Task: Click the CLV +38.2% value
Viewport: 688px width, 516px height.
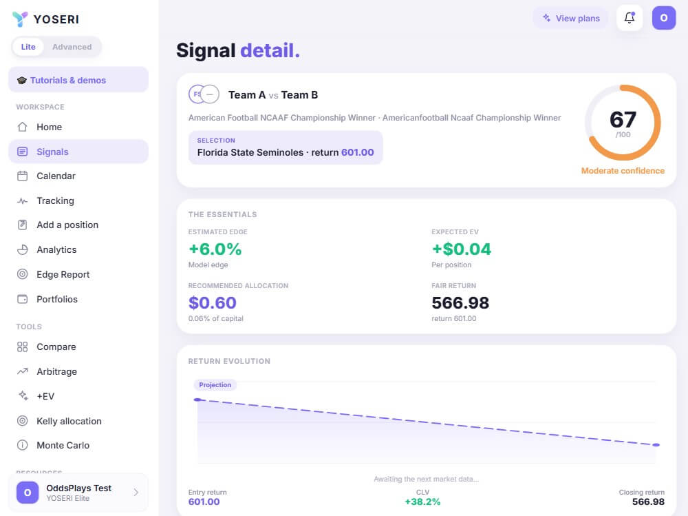Action: coord(422,502)
